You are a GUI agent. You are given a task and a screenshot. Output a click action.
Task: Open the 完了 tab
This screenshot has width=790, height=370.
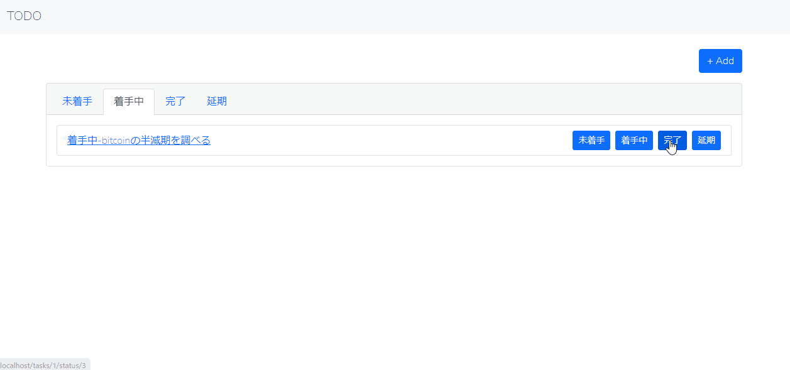coord(175,101)
